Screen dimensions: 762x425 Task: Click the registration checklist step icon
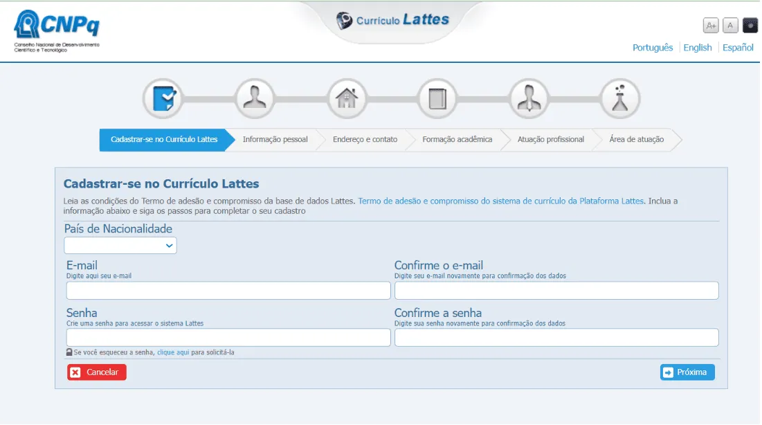163,99
